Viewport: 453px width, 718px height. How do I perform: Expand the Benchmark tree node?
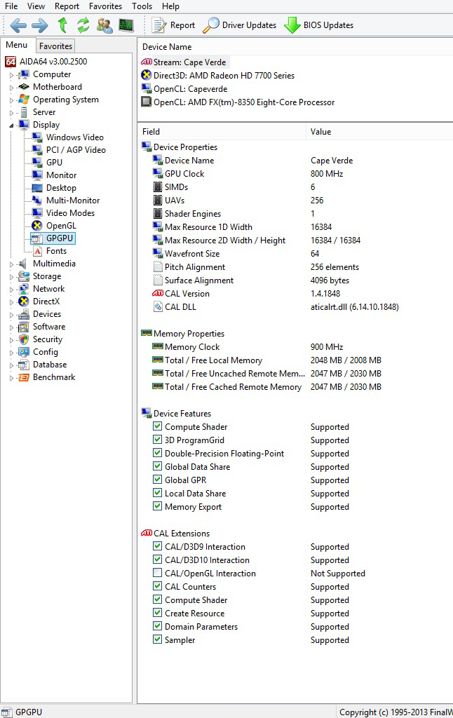click(11, 378)
